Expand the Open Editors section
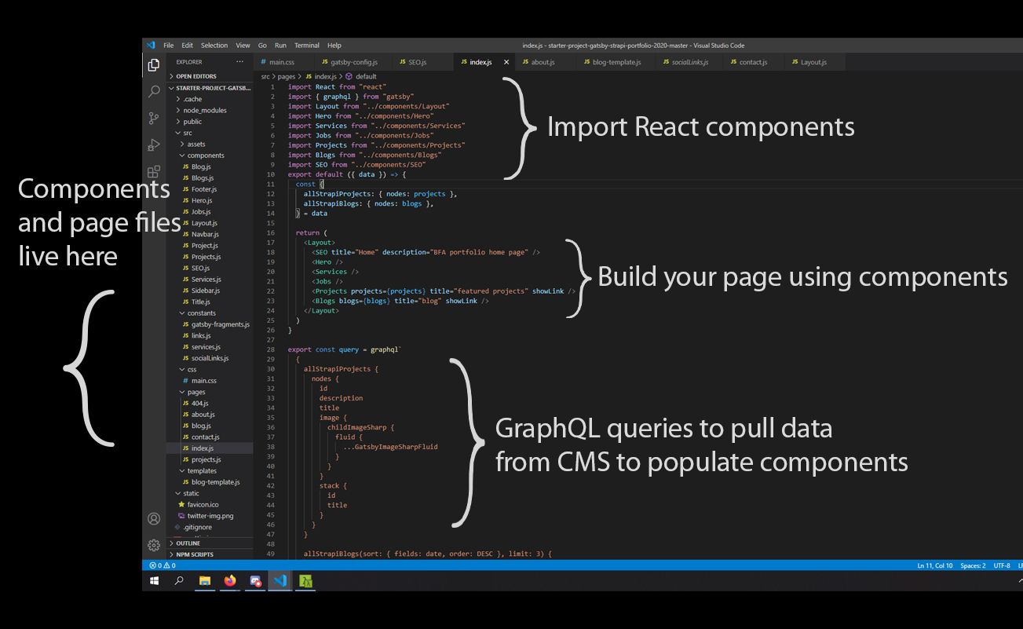 pos(210,76)
